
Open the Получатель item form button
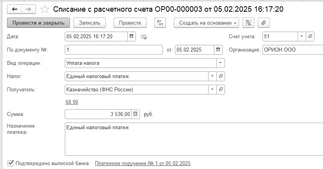[221, 89]
